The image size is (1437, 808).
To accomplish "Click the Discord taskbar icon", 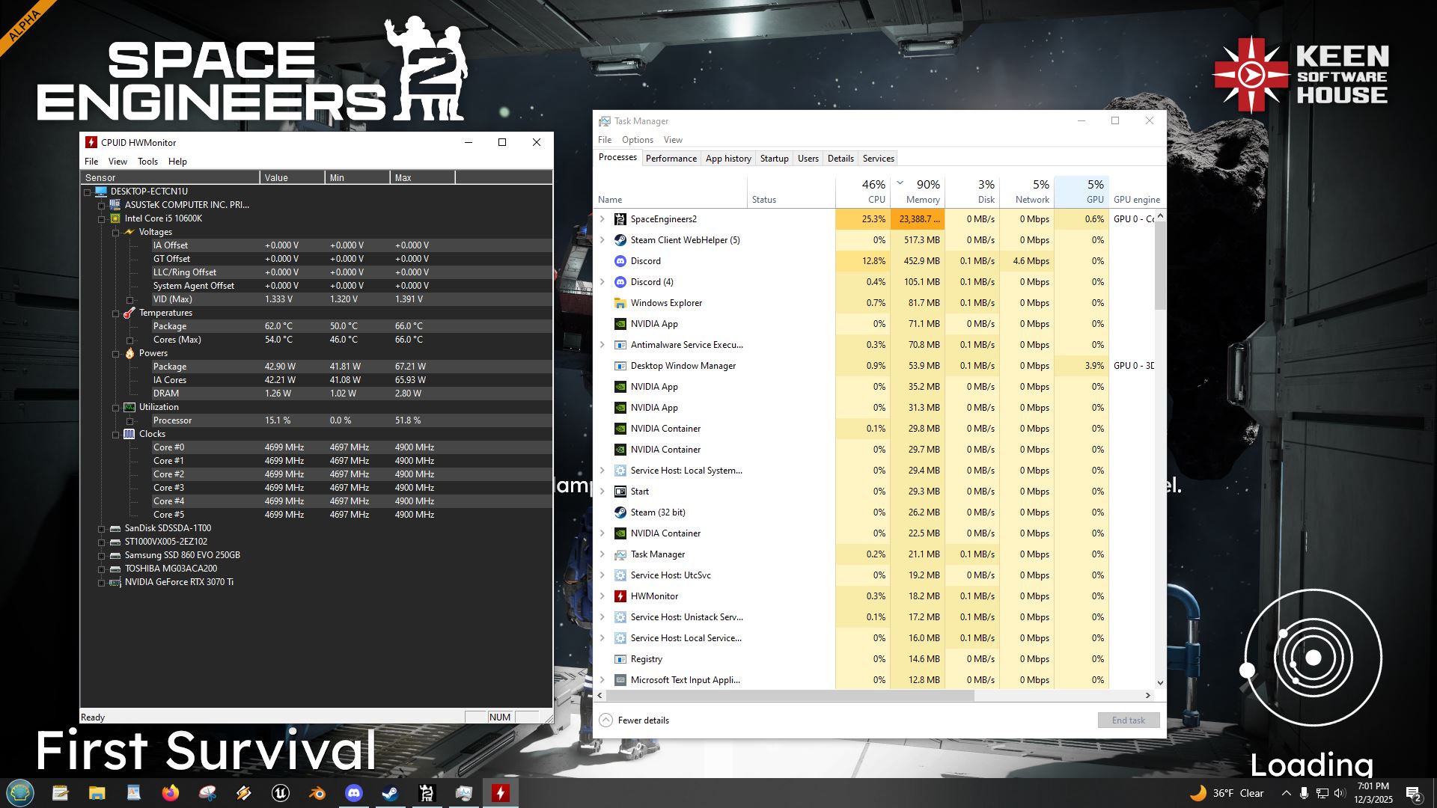I will [354, 793].
